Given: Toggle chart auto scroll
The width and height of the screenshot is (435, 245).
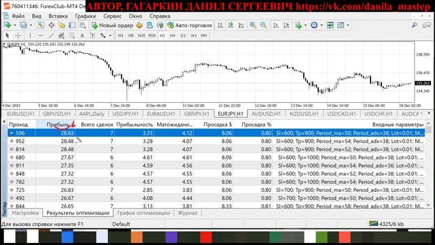Looking at the screenshot, I should (x=276, y=25).
